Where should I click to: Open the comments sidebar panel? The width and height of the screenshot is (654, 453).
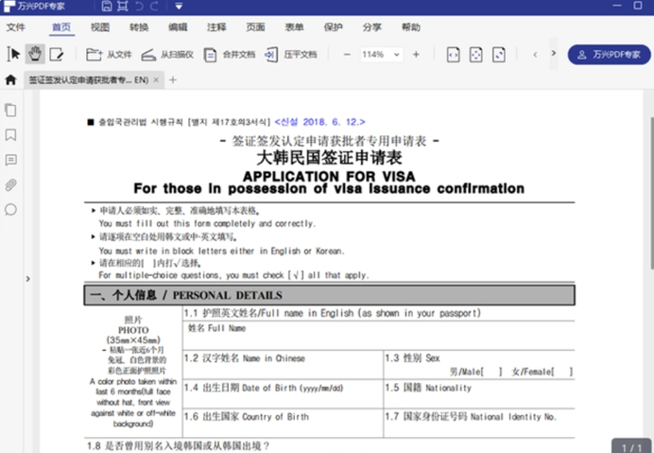click(10, 160)
